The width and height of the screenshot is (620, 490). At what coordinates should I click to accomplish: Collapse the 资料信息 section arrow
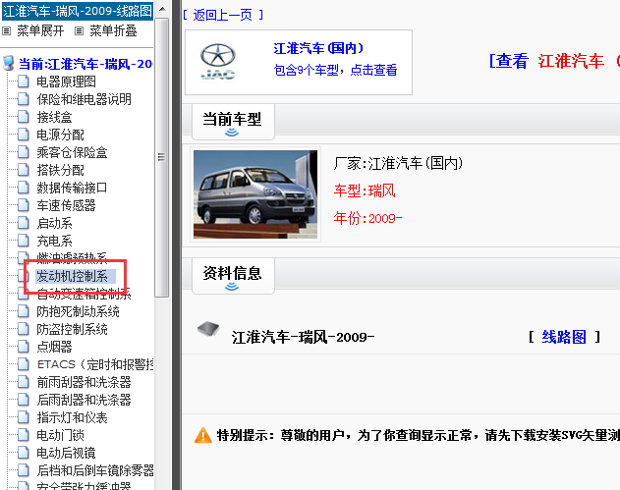pos(232,287)
